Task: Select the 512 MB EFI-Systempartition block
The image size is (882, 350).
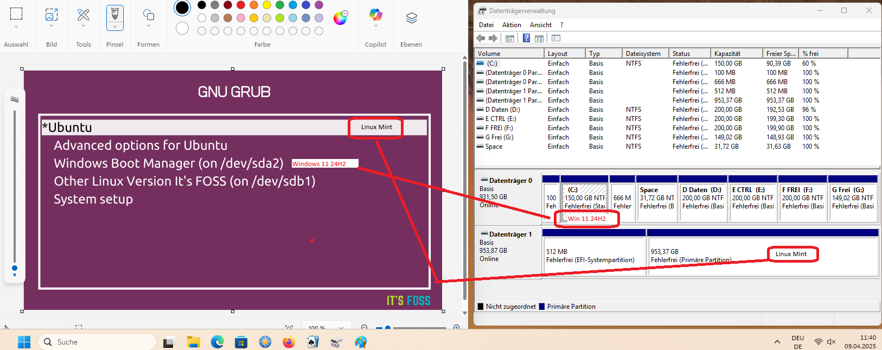Action: coord(594,252)
